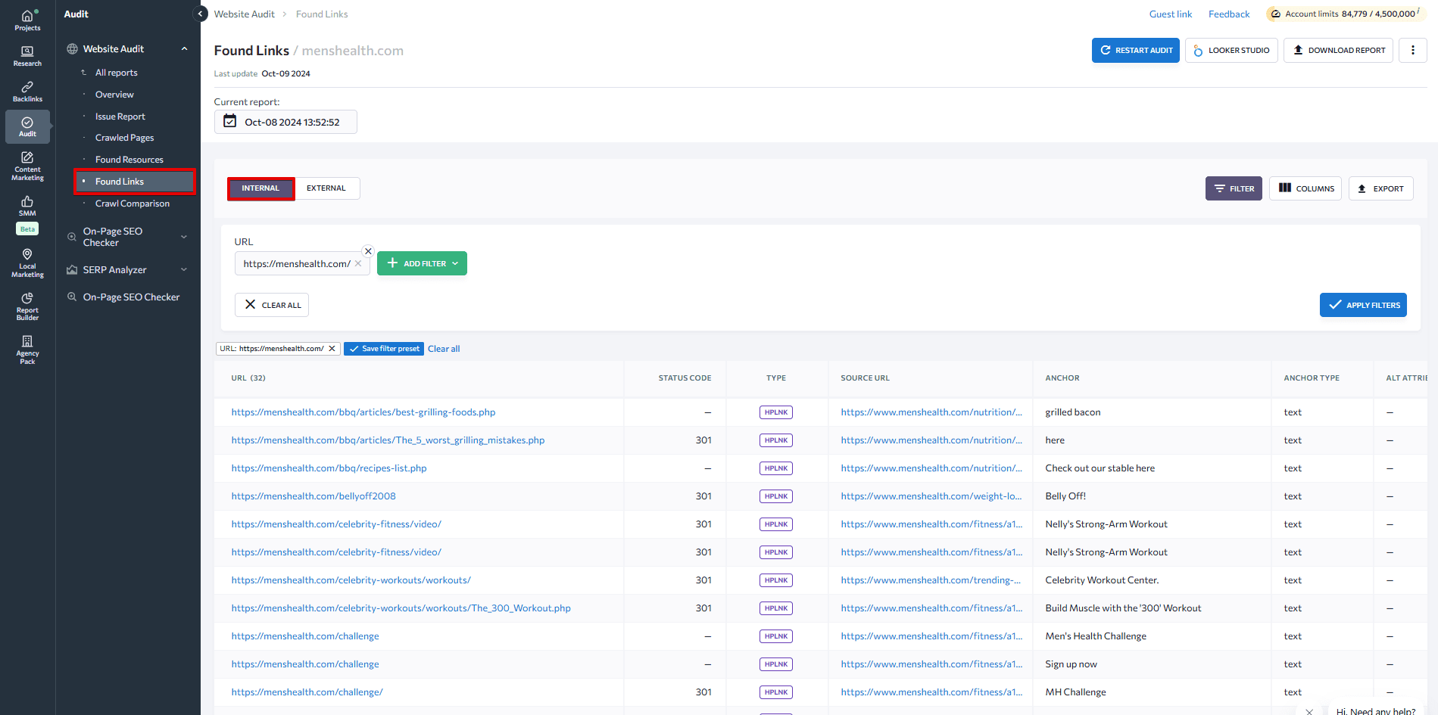This screenshot has width=1438, height=715.
Task: Click HPLNK badge for bellyoff2008 row
Action: [x=776, y=496]
